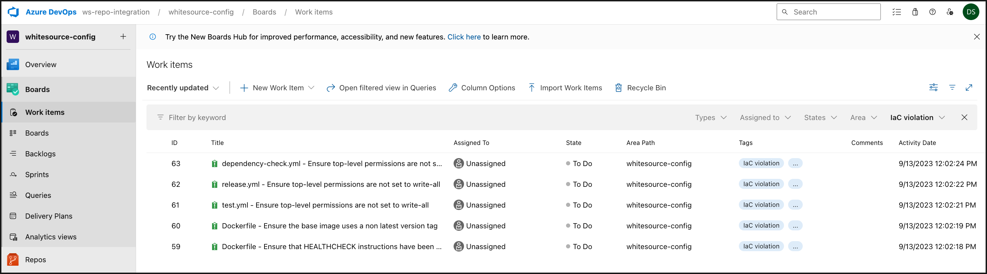Viewport: 987px width, 274px height.
Task: Click the Azure DevOps logo icon
Action: [14, 12]
